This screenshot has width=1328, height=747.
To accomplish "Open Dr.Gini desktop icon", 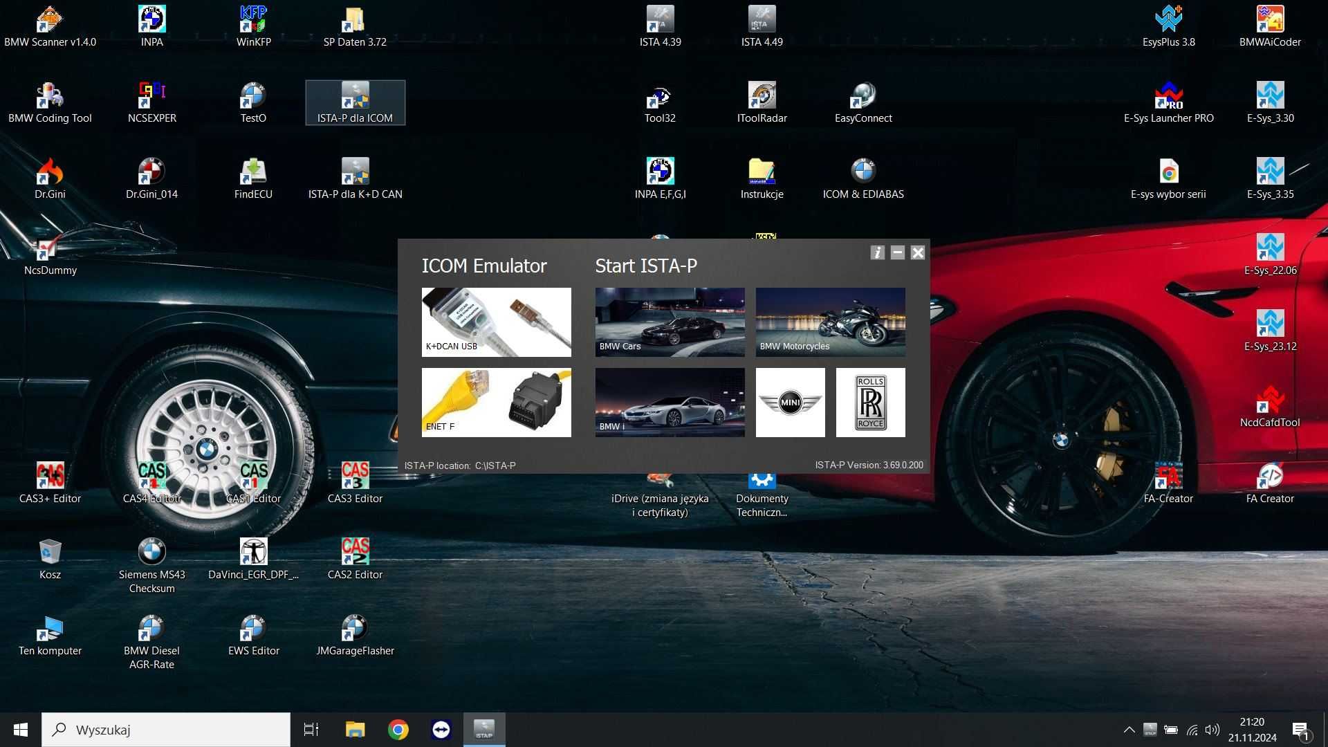I will [50, 180].
